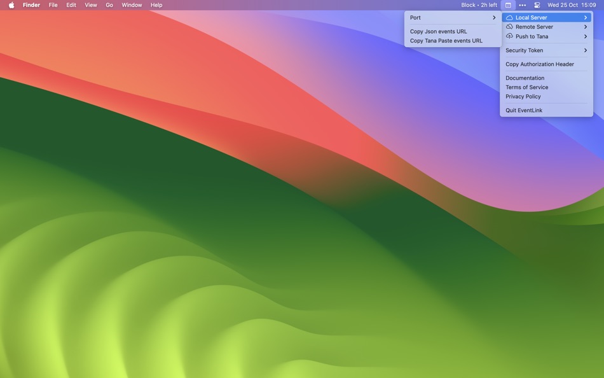Image resolution: width=604 pixels, height=378 pixels.
Task: Expand the Push to Tana chevron
Action: (x=586, y=36)
